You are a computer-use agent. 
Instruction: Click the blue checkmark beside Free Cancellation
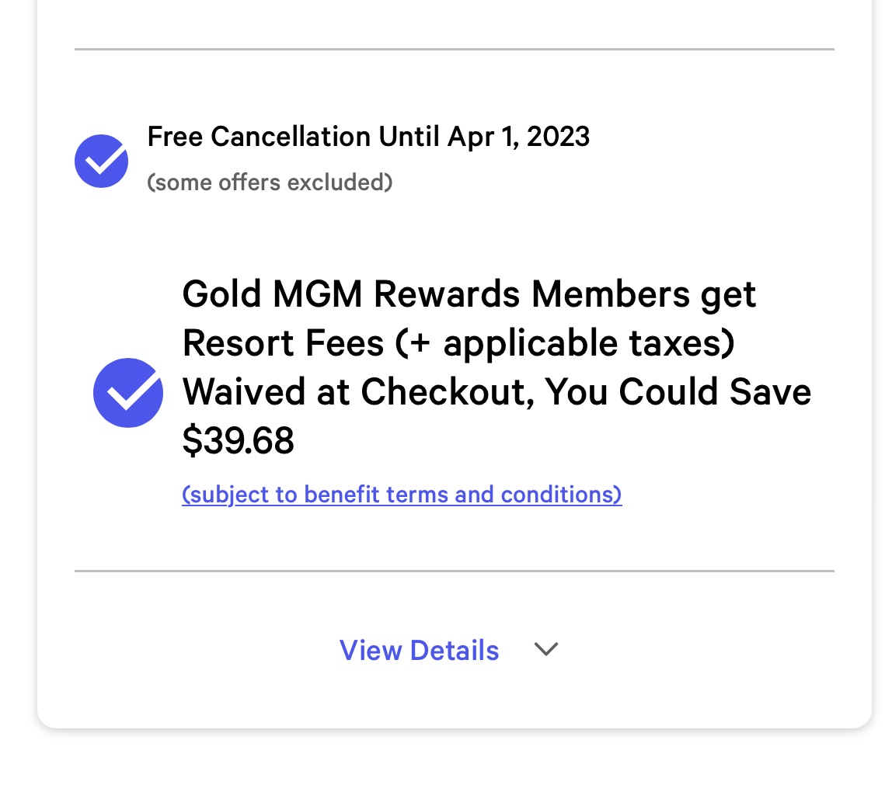(x=101, y=161)
